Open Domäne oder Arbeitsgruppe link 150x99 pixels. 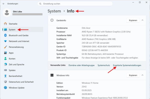81,65
